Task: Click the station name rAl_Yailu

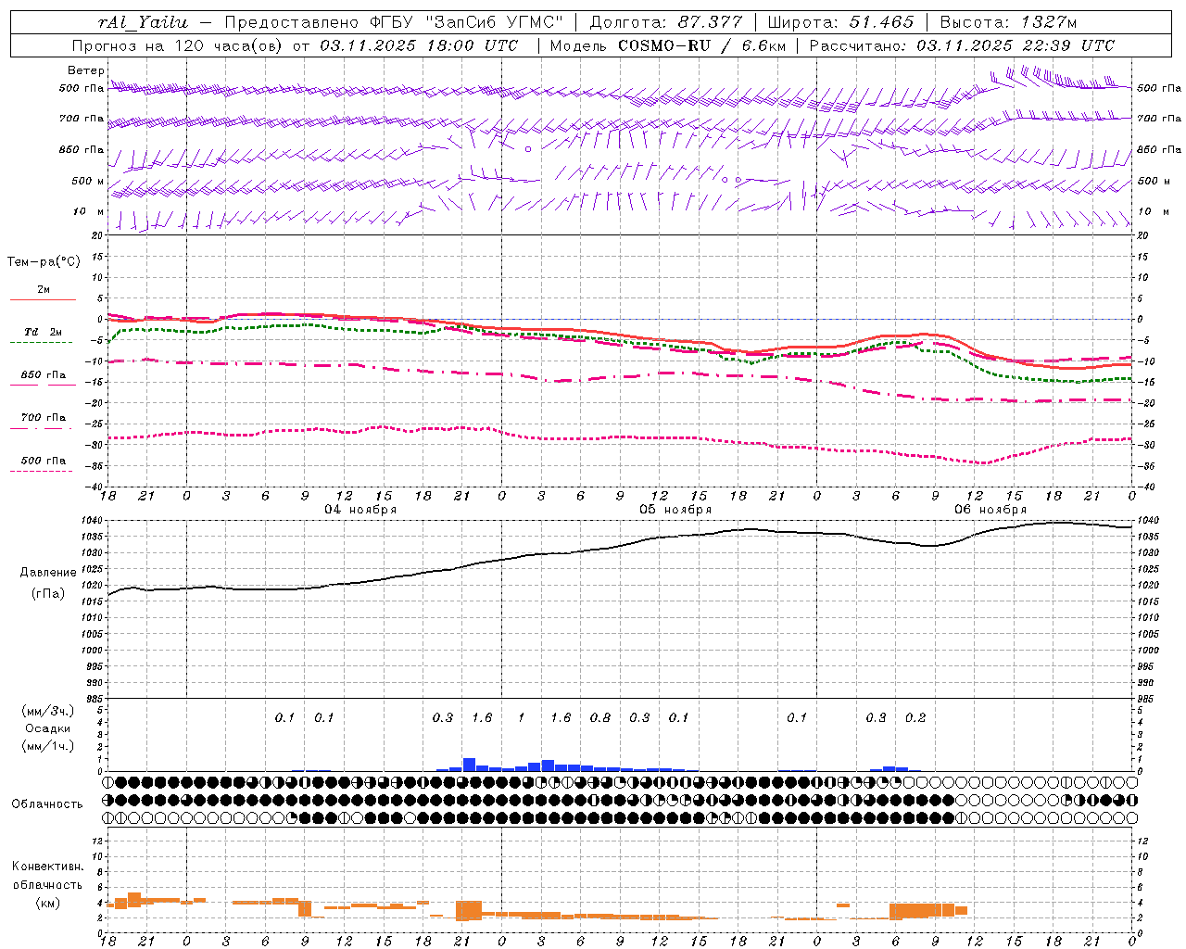Action: [x=143, y=22]
